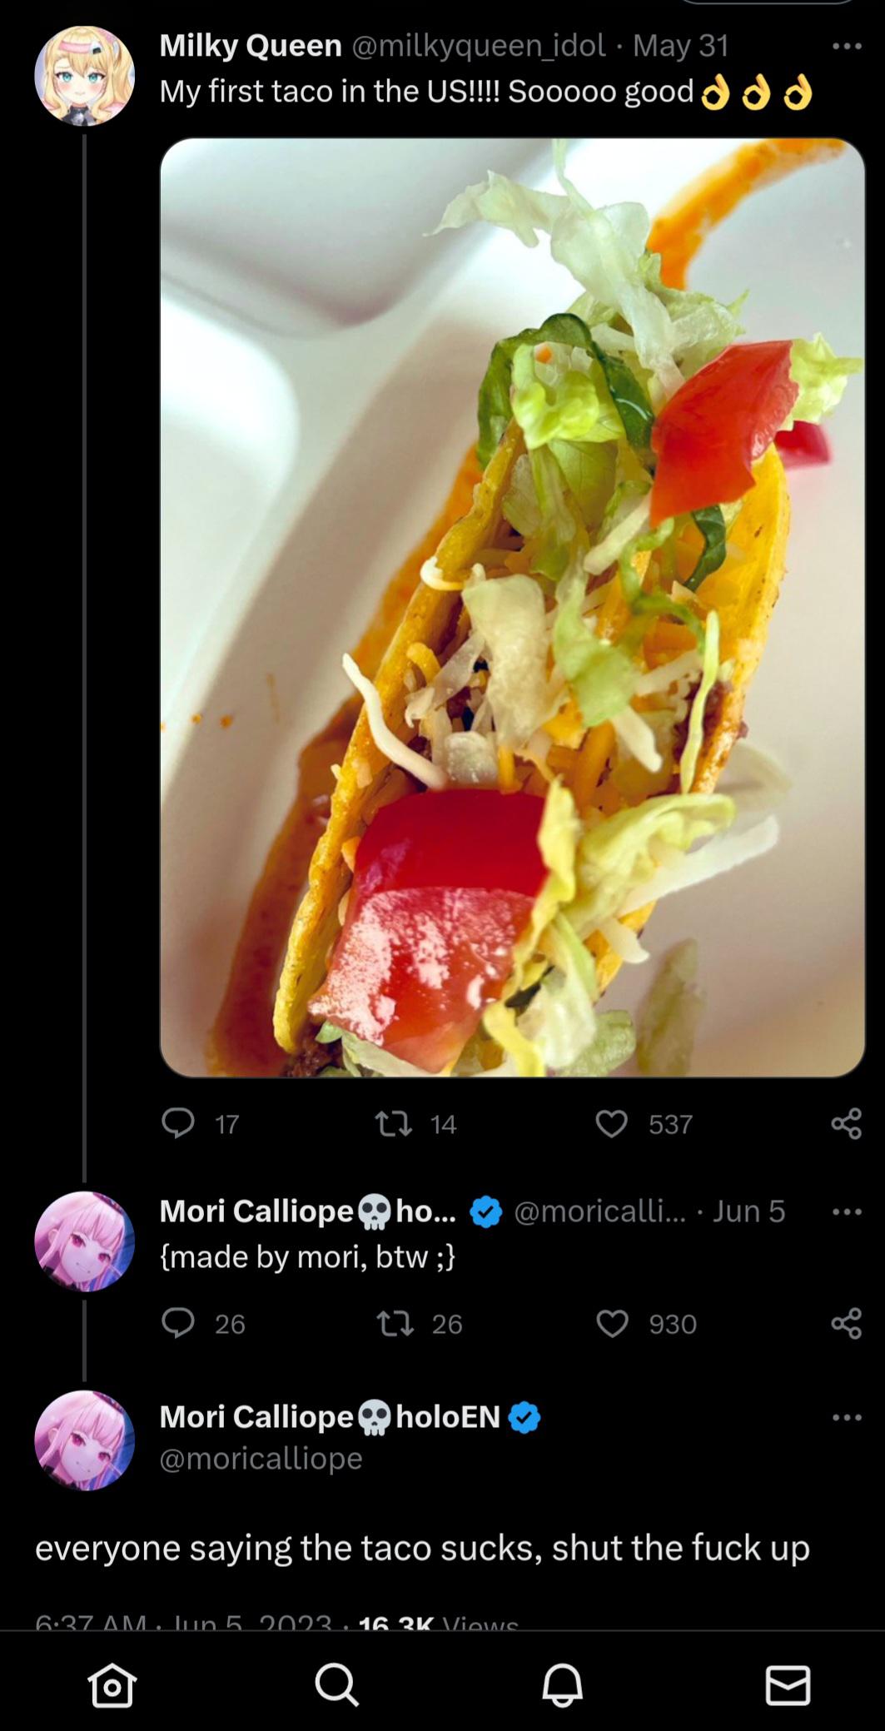The image size is (885, 1731).
Task: Open direct messages envelope icon
Action: (787, 1685)
